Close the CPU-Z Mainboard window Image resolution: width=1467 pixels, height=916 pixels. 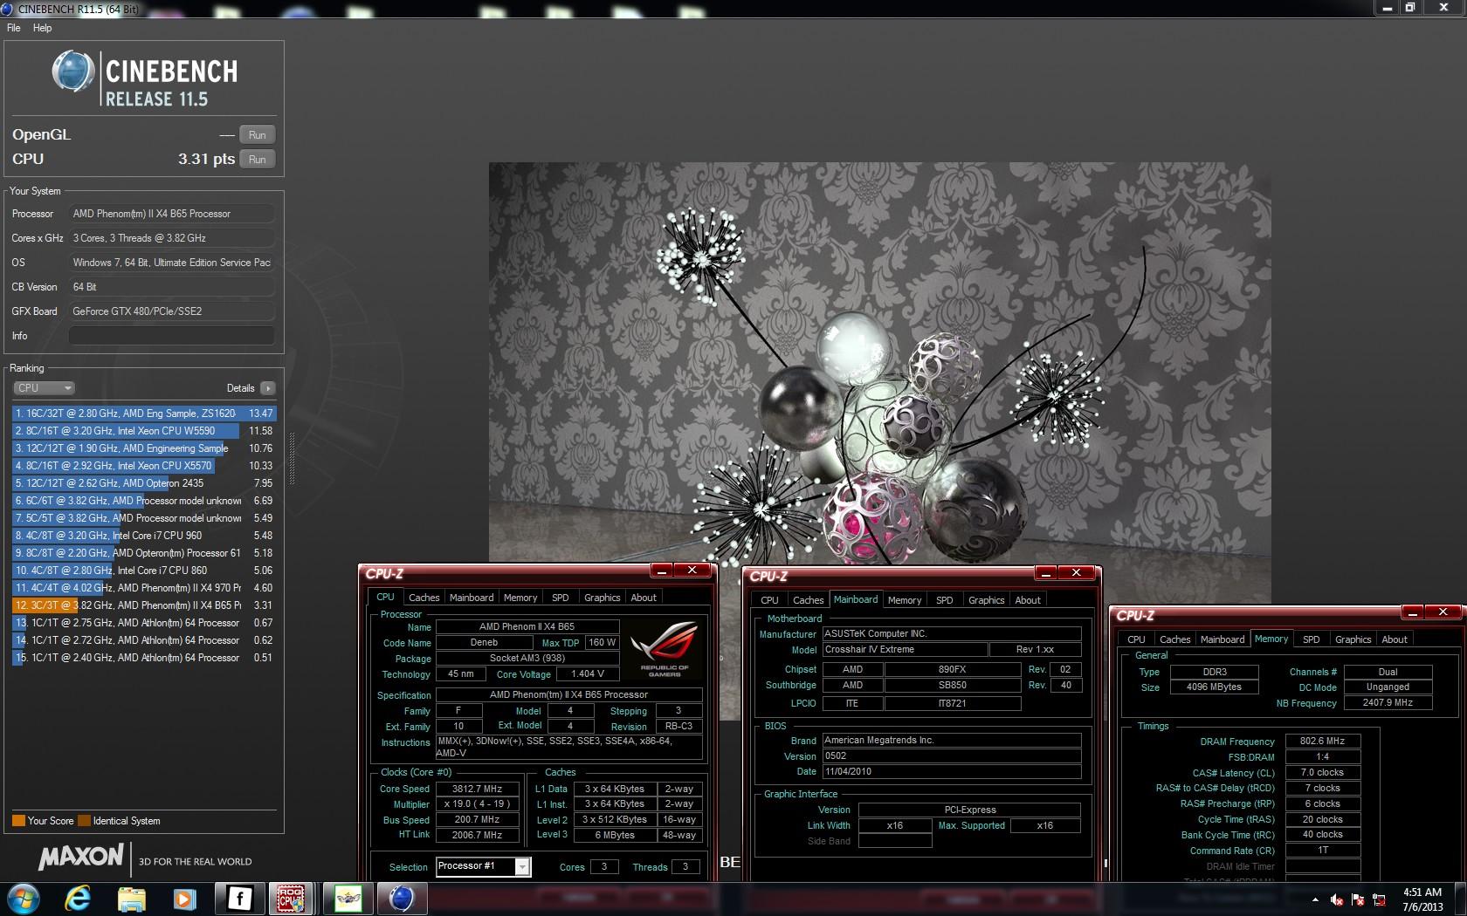1077,573
